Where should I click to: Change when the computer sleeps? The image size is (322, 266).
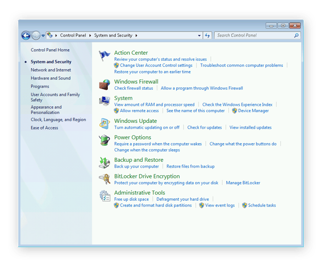pyautogui.click(x=147, y=150)
